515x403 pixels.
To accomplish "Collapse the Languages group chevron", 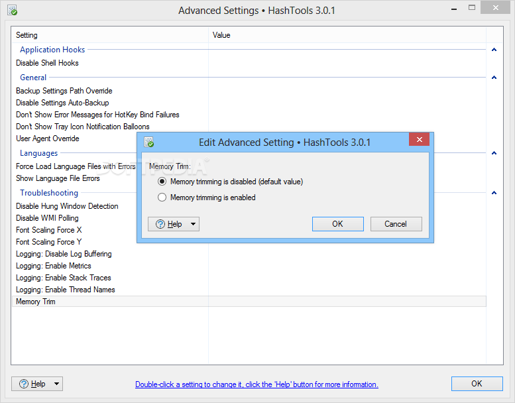I will coord(494,153).
